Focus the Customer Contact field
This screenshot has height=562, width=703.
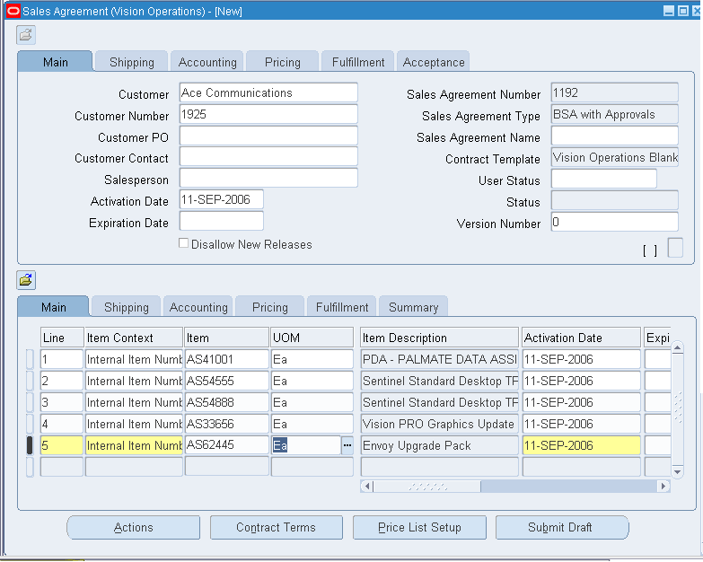(268, 157)
